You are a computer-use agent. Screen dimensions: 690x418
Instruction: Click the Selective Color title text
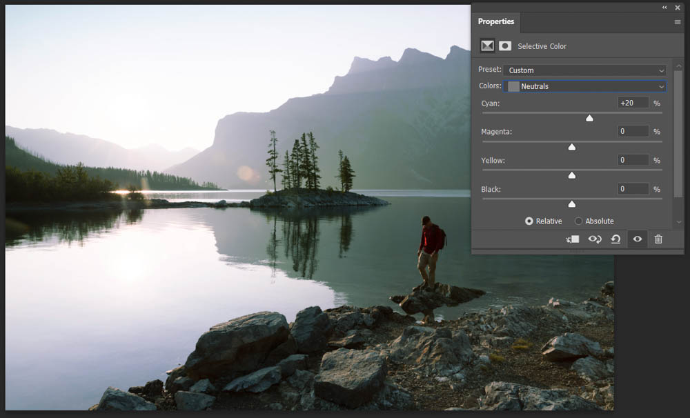point(542,46)
